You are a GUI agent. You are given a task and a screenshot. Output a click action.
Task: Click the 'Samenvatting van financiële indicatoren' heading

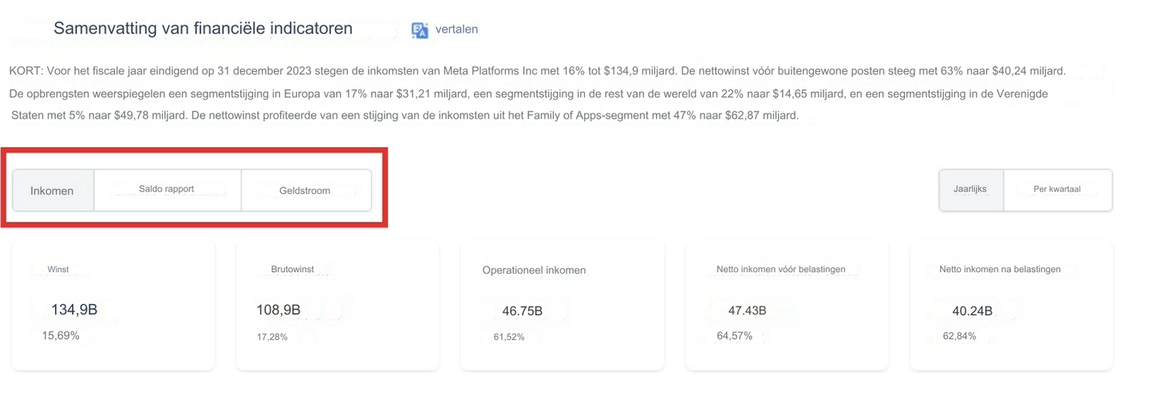(203, 29)
